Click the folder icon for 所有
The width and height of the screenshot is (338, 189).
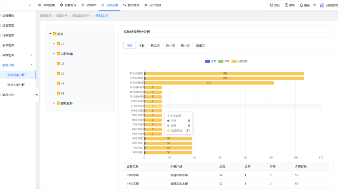[x=55, y=34]
